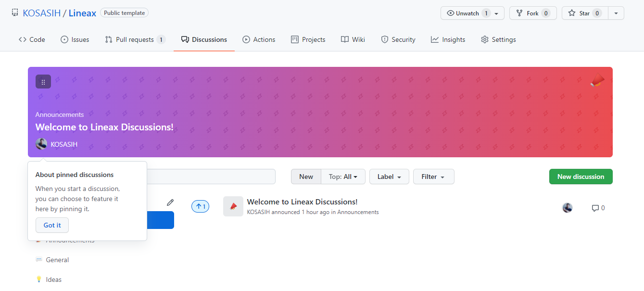Screen dimensions: 644x291
Task: Dismiss the tip with Got it button
Action: [52, 225]
